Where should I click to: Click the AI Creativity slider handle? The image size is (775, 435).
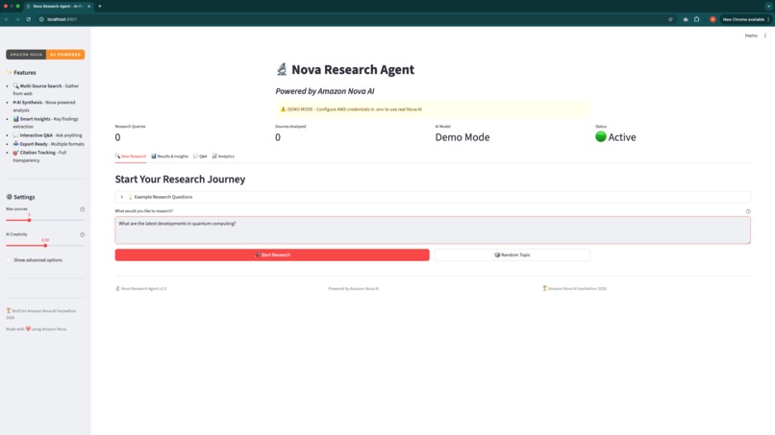click(45, 246)
